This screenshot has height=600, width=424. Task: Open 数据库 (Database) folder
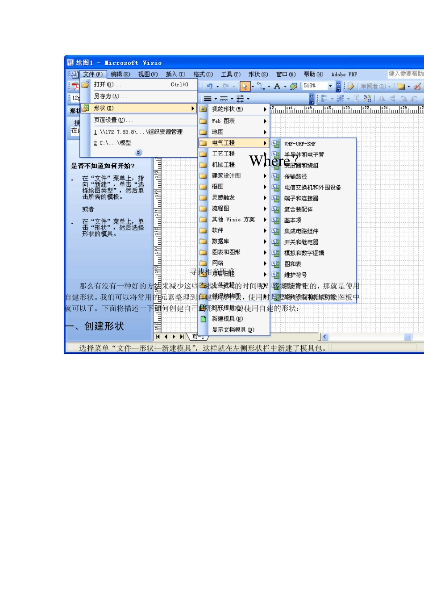tap(234, 241)
